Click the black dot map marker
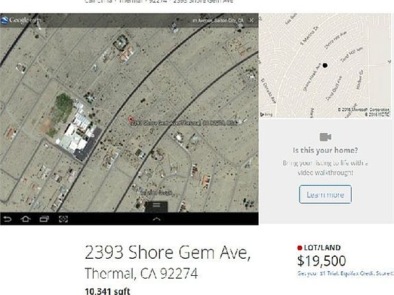This screenshot has width=394, height=295. 325,66
